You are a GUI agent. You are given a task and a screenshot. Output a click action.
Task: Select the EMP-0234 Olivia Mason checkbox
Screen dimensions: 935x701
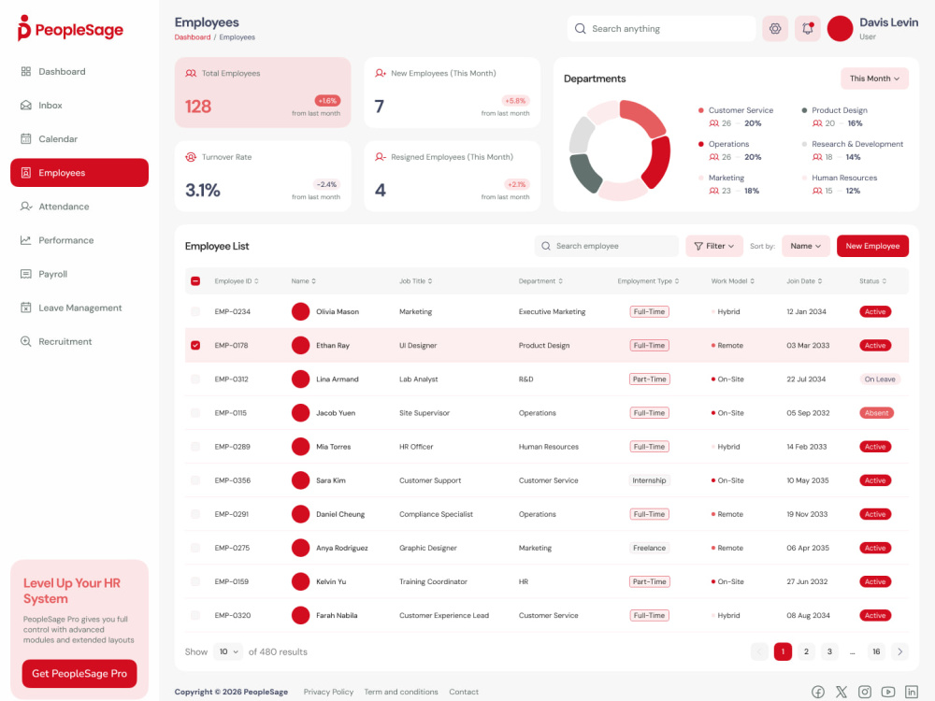(x=195, y=312)
